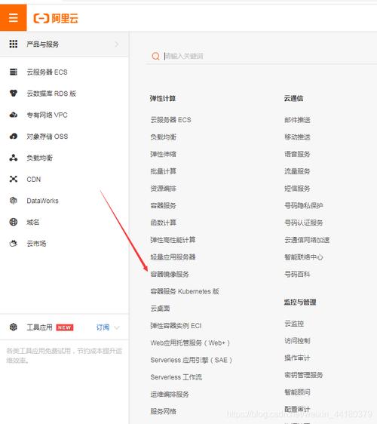Open 运维编排服务 link
Screen dimensions: 377x424
(170, 395)
